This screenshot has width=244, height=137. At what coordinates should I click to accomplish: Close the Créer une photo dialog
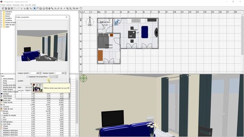pyautogui.click(x=67, y=17)
